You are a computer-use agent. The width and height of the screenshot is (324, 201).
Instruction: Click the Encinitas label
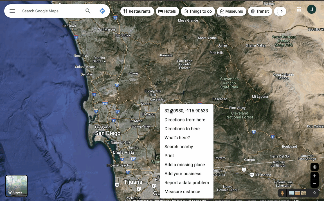[81, 56]
